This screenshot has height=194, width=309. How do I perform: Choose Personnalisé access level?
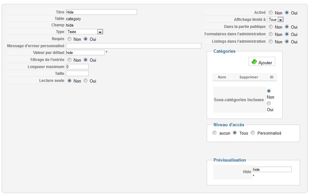tap(253, 133)
